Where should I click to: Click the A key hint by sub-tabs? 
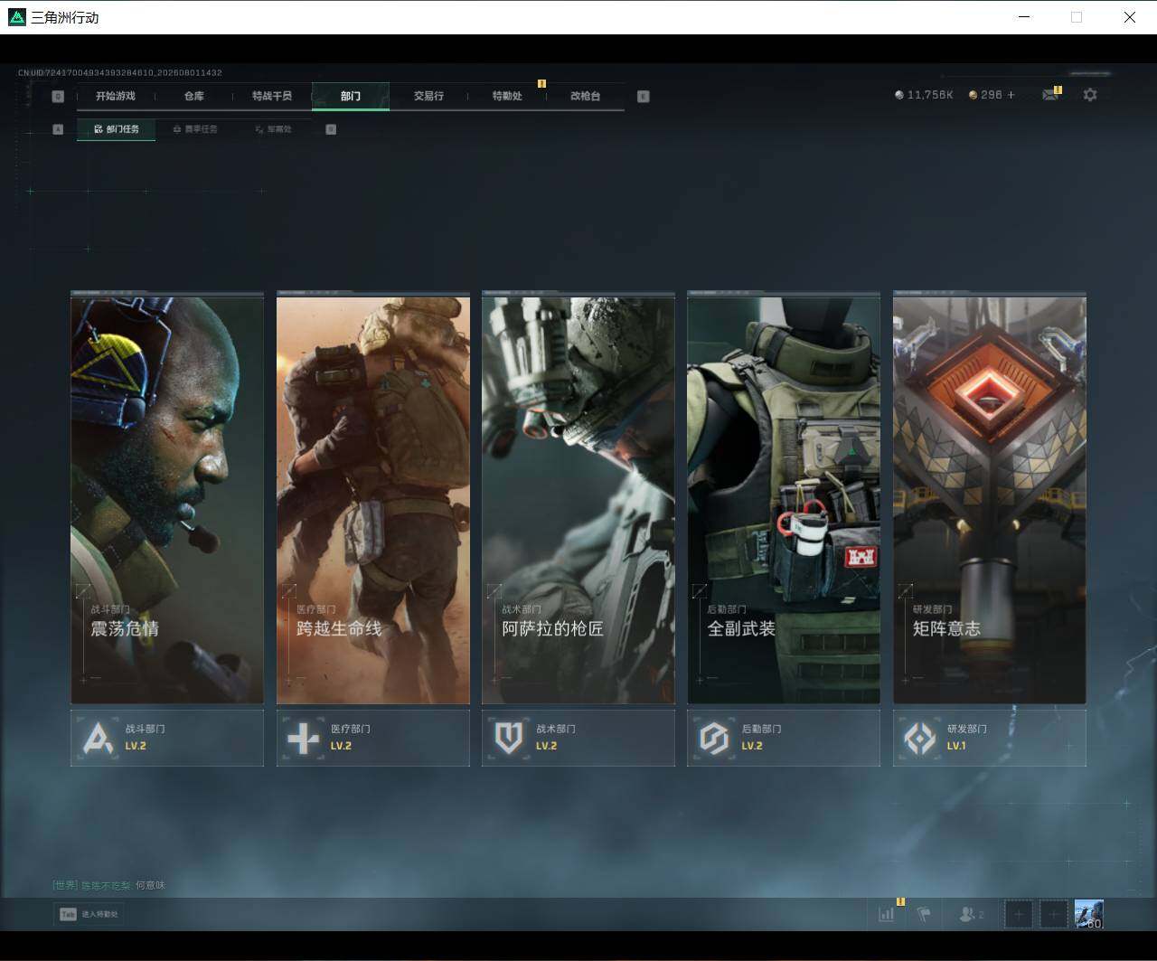tap(58, 129)
